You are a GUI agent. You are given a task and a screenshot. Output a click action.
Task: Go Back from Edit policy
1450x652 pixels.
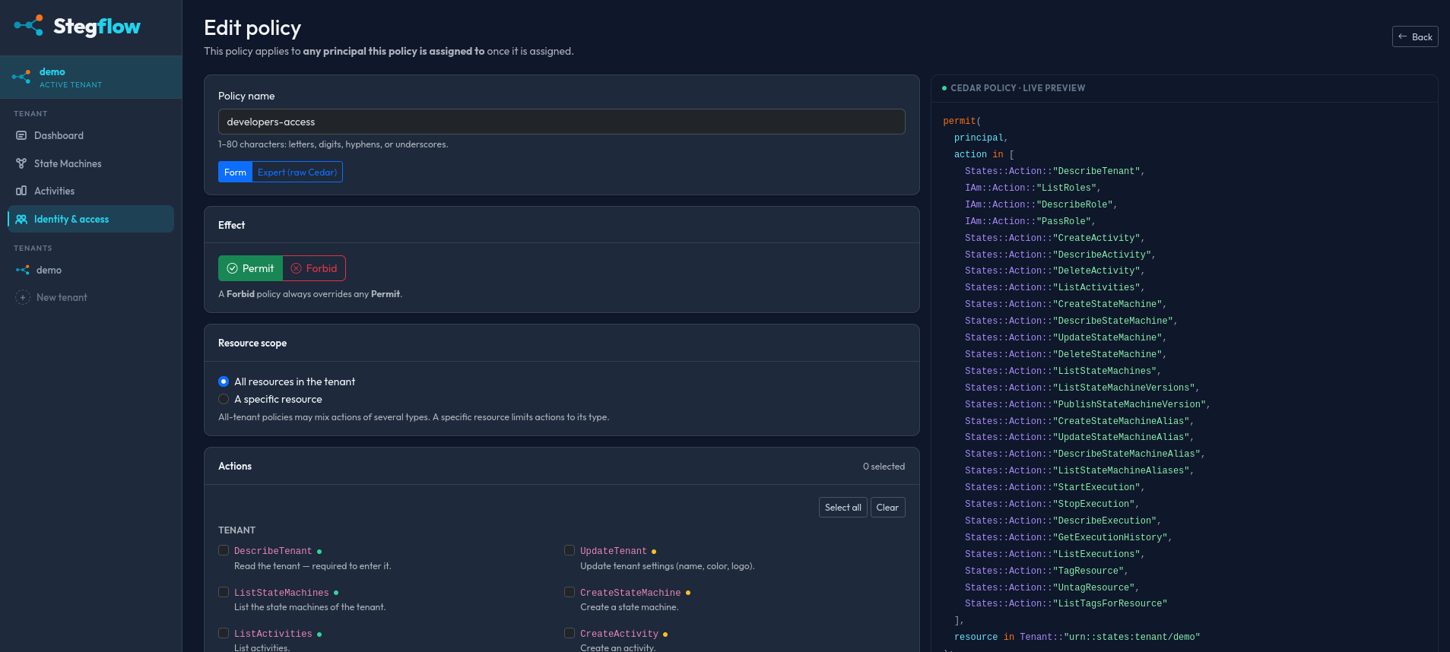(1415, 36)
